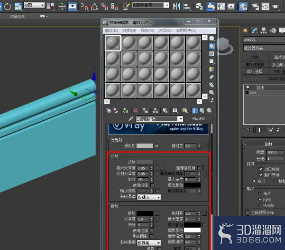Image resolution: width=285 pixels, height=250 pixels.
Task: Click the Go to Parent icon
Action: point(202,110)
